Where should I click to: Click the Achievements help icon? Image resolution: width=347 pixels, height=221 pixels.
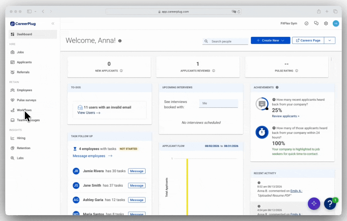point(277,87)
